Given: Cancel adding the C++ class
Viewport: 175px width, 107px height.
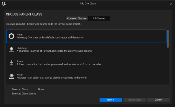Looking at the screenshot, I should 158,100.
